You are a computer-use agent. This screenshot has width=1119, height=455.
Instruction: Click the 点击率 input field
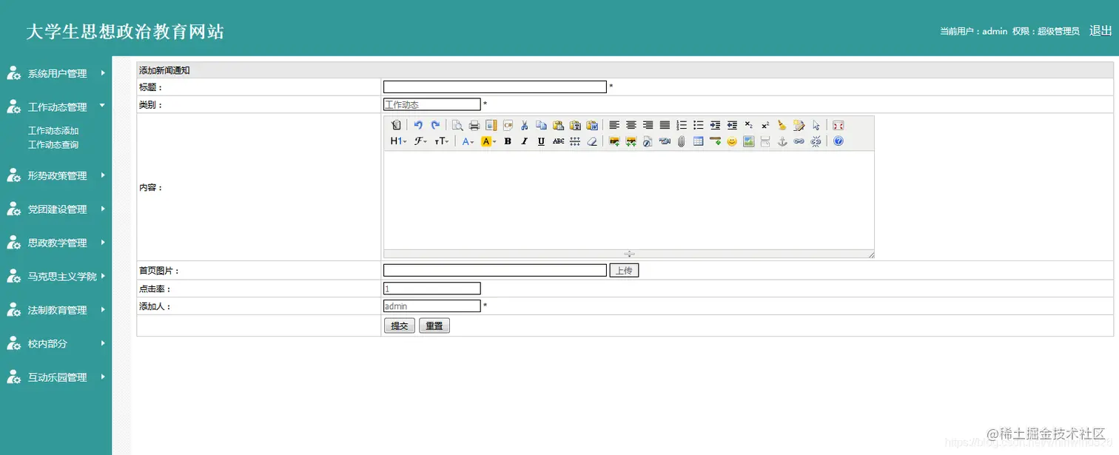pos(432,289)
